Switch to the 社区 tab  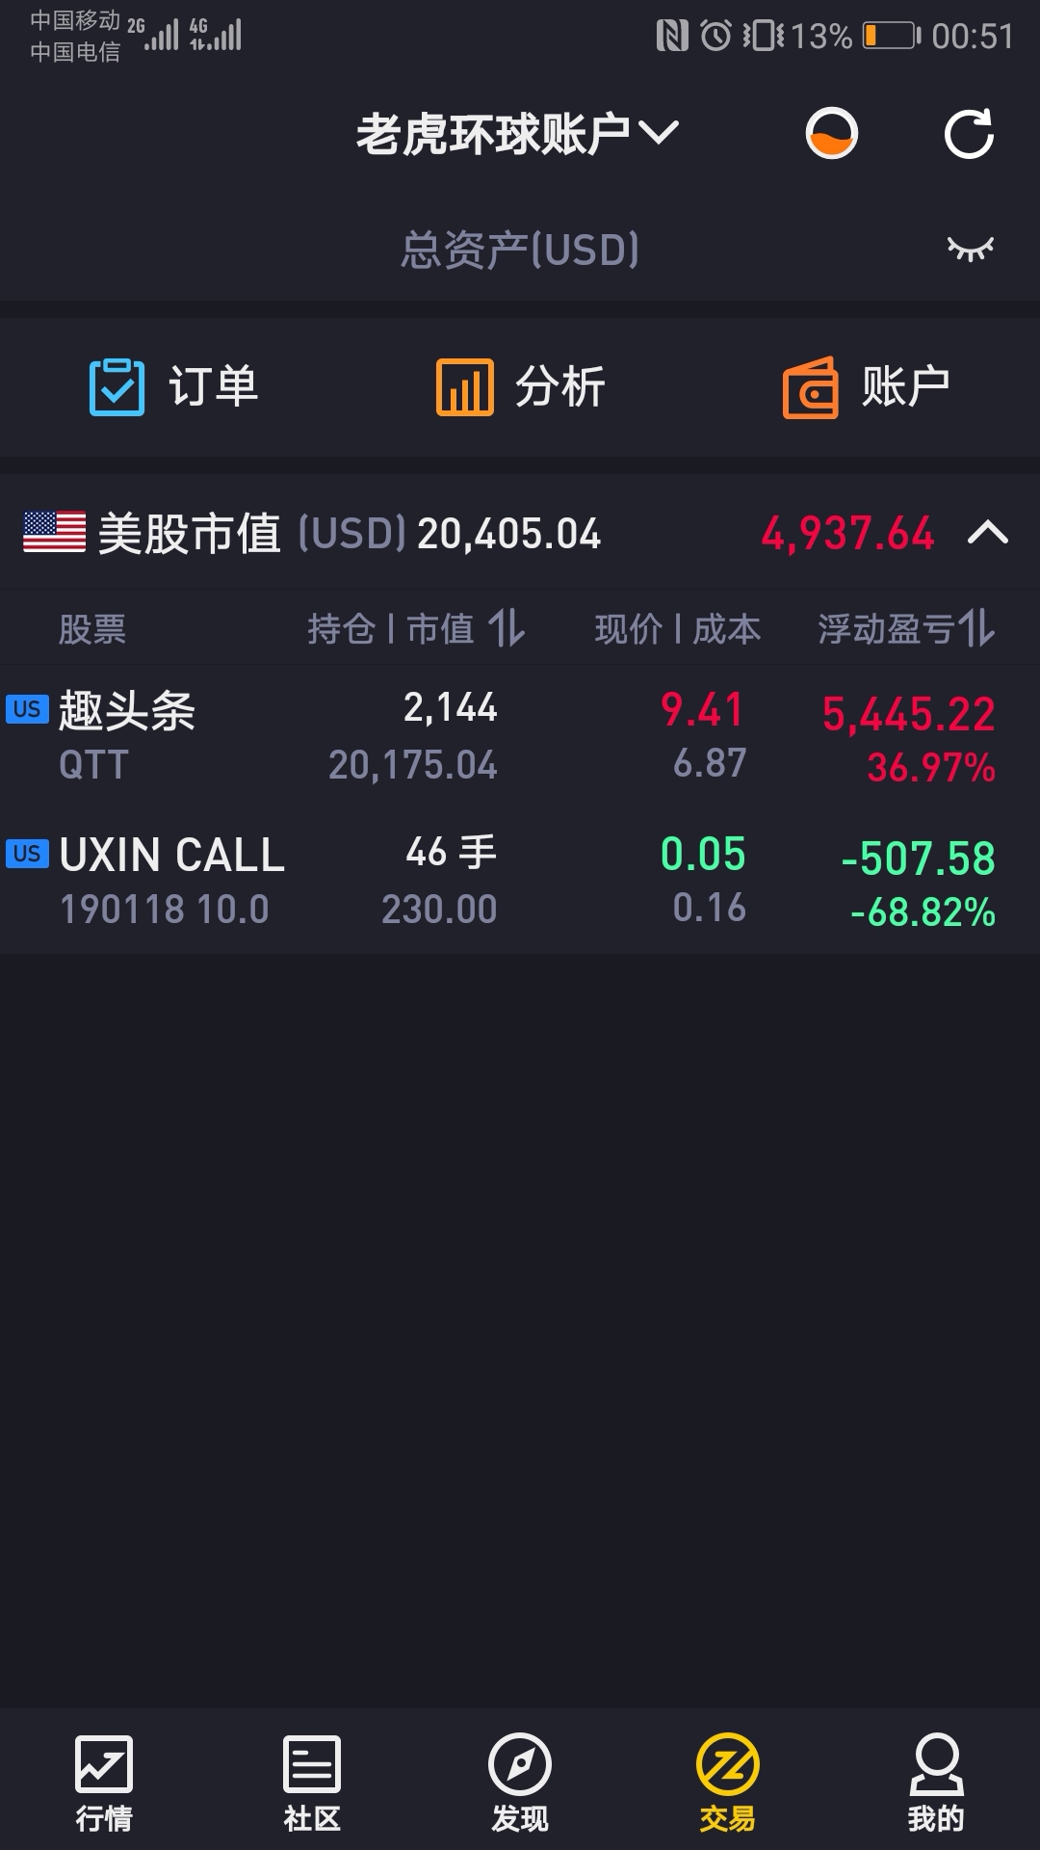click(x=312, y=1783)
